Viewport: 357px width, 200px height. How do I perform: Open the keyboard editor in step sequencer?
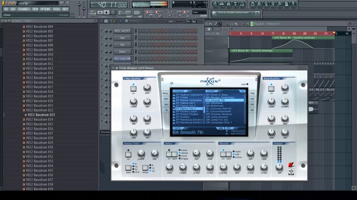[x=194, y=21]
